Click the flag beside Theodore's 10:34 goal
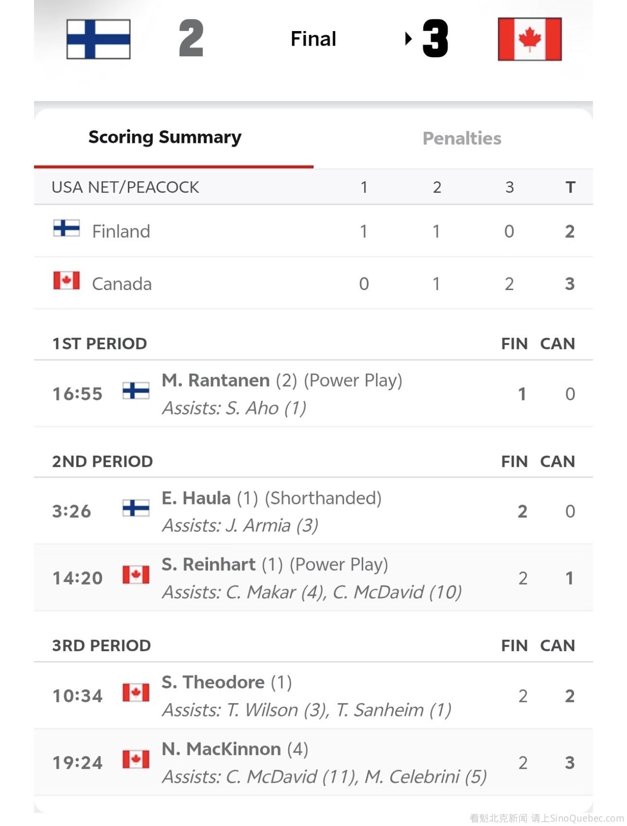The image size is (627, 826). click(x=136, y=692)
